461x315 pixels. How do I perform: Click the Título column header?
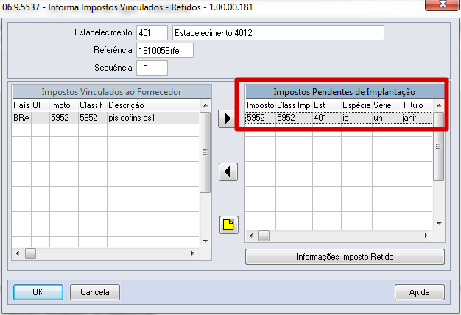pyautogui.click(x=417, y=105)
